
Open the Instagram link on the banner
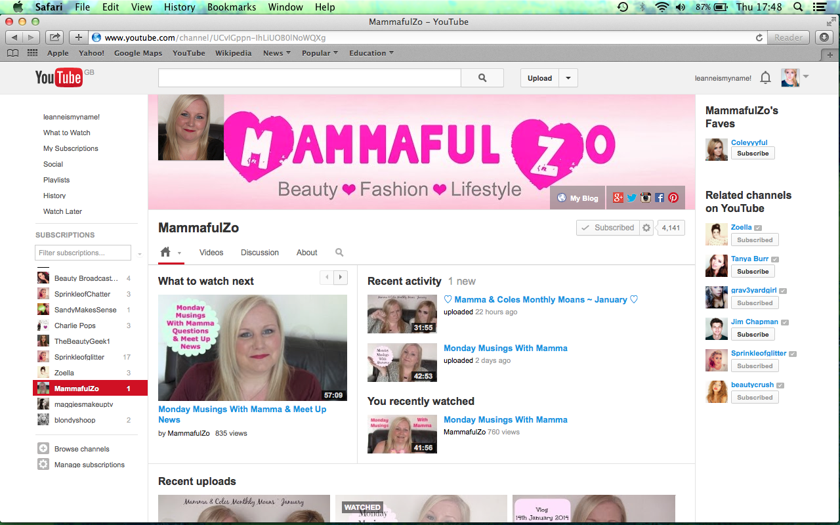pyautogui.click(x=646, y=198)
